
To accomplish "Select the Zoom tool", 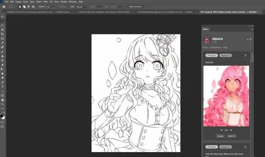I will 2,104.
